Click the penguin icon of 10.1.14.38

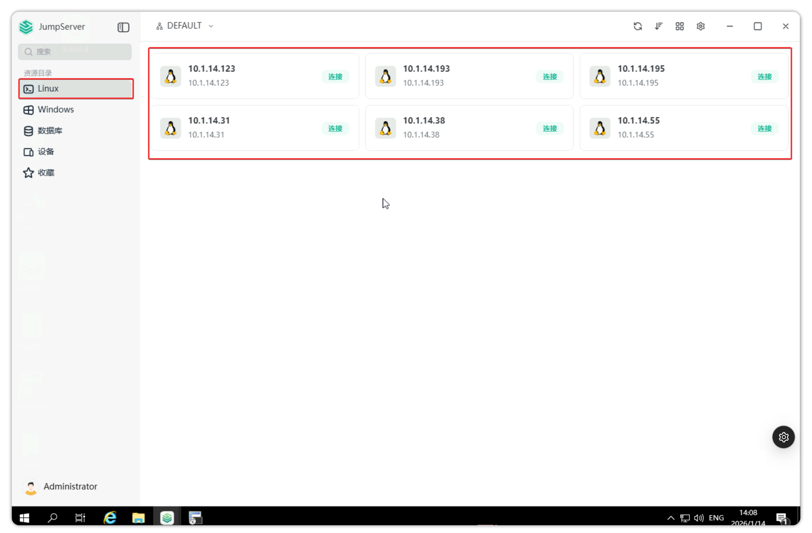click(x=385, y=128)
